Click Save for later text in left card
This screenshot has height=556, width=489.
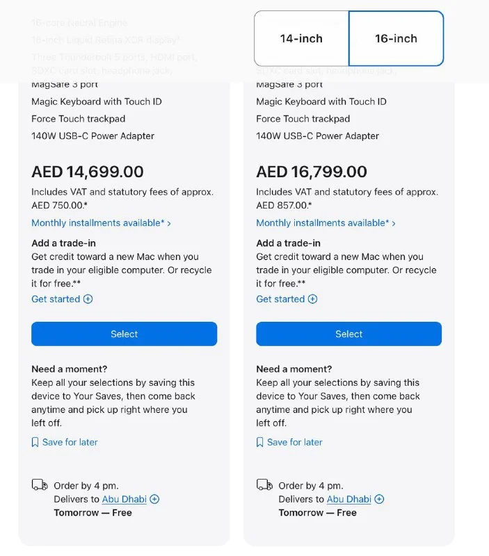(x=70, y=443)
